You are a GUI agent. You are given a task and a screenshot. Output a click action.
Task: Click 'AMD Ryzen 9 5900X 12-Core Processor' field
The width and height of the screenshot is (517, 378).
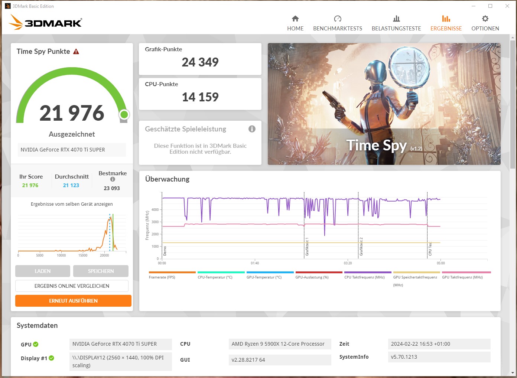point(280,344)
